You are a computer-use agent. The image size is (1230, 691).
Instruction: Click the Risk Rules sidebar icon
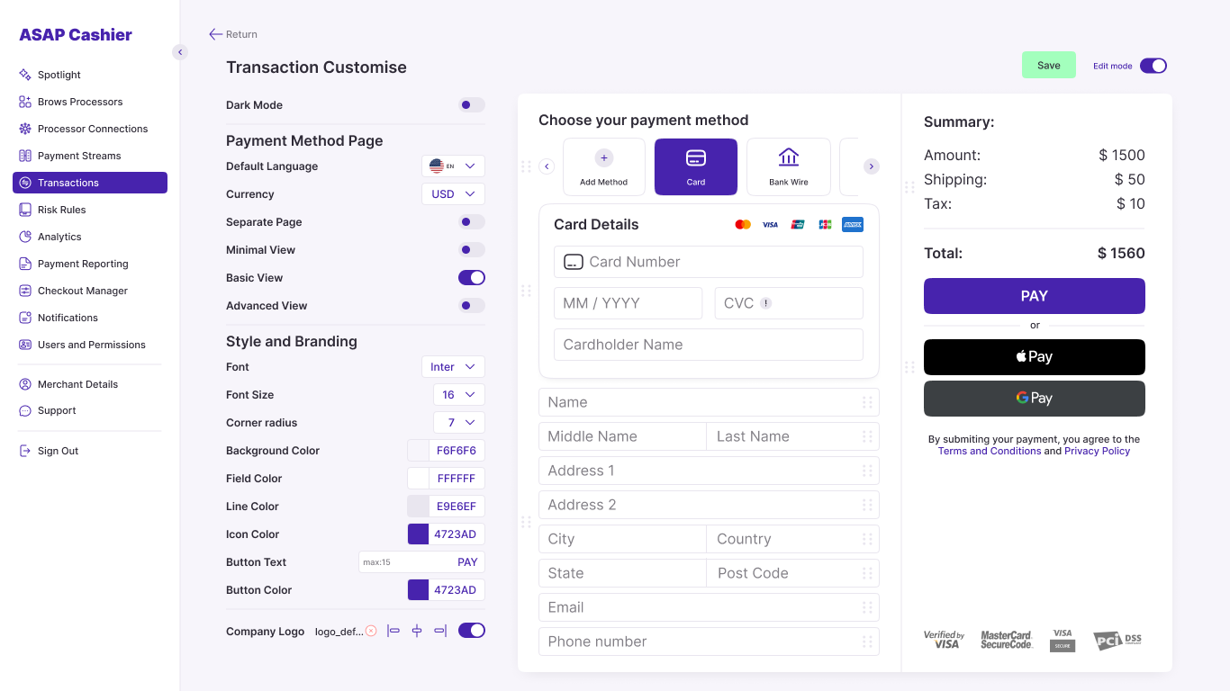25,210
